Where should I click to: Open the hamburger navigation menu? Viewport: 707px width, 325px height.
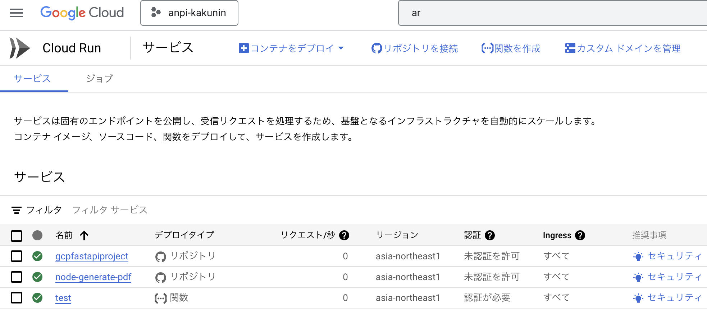[17, 13]
